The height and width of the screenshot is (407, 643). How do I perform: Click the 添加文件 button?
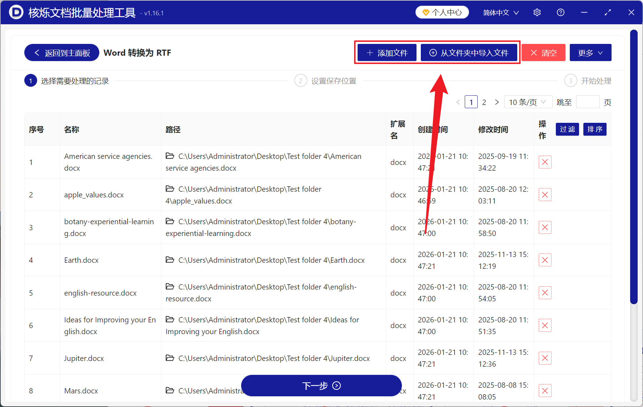click(386, 52)
